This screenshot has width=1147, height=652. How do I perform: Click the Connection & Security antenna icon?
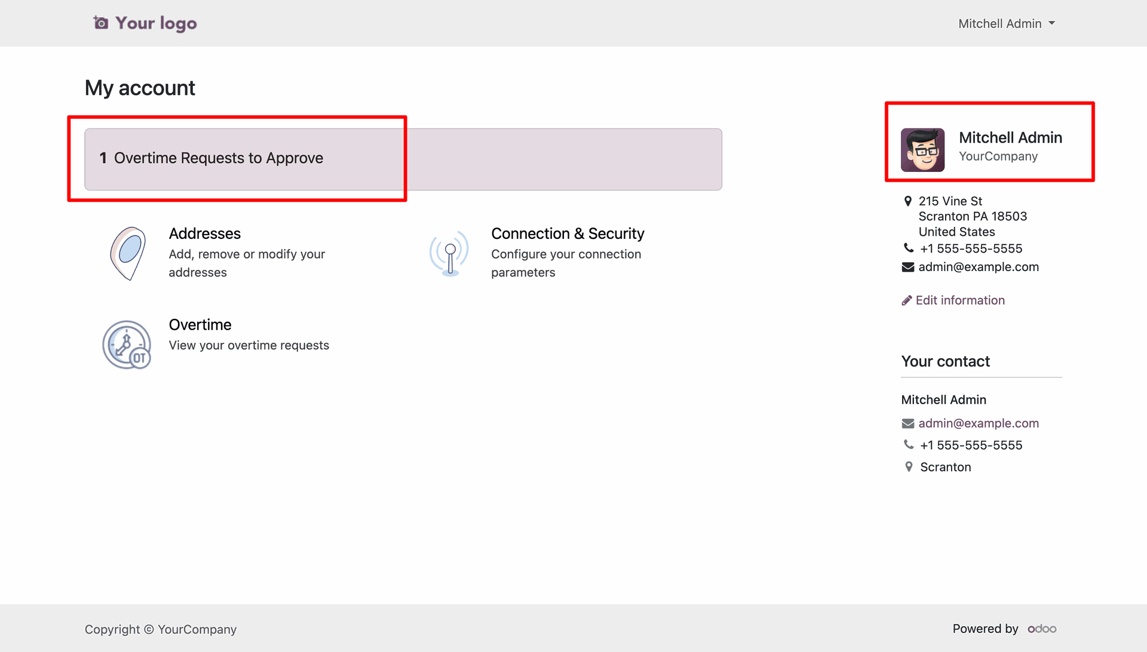click(x=449, y=253)
